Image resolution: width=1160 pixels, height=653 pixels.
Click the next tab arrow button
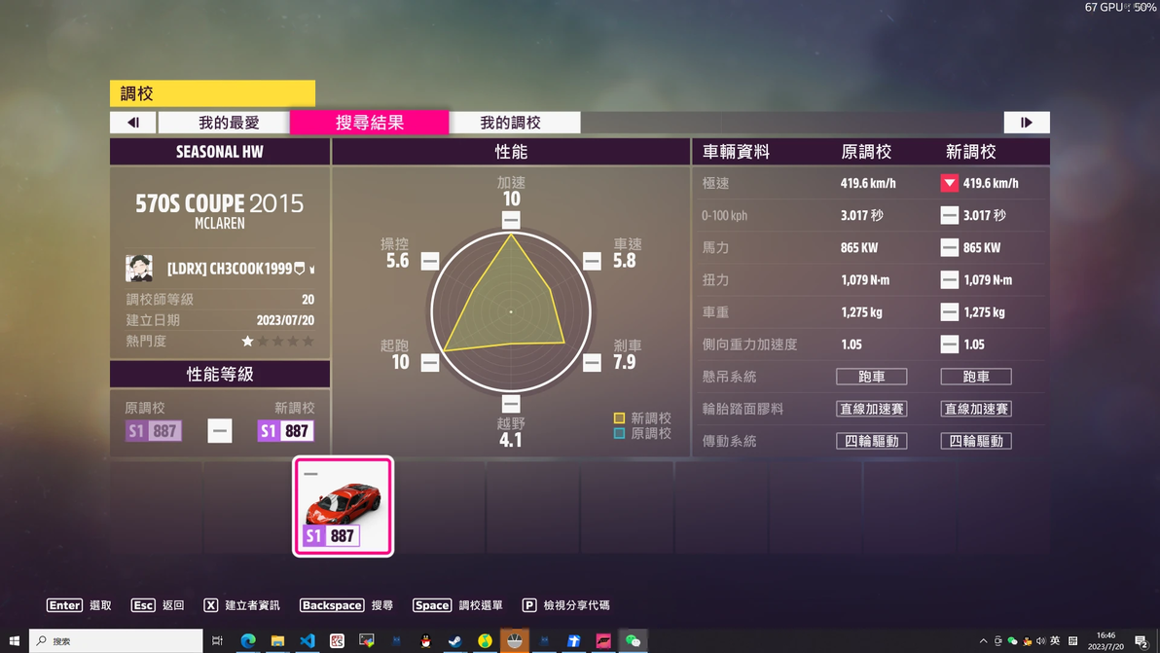(x=1026, y=122)
